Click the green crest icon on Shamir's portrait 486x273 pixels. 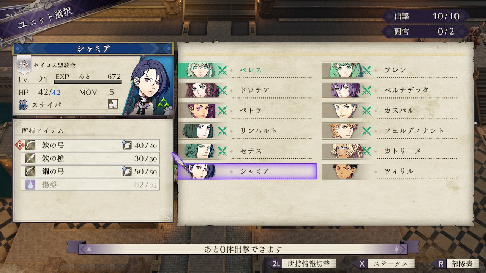164,102
